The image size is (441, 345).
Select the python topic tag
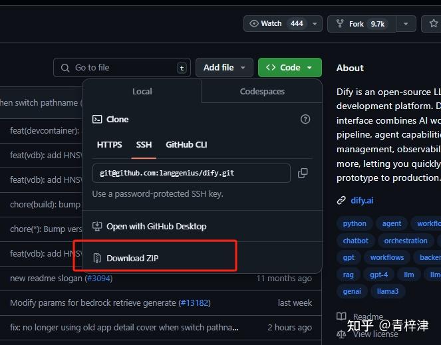coord(355,223)
